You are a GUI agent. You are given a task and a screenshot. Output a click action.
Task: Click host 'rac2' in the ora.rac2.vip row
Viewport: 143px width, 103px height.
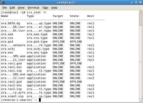(x=91, y=89)
